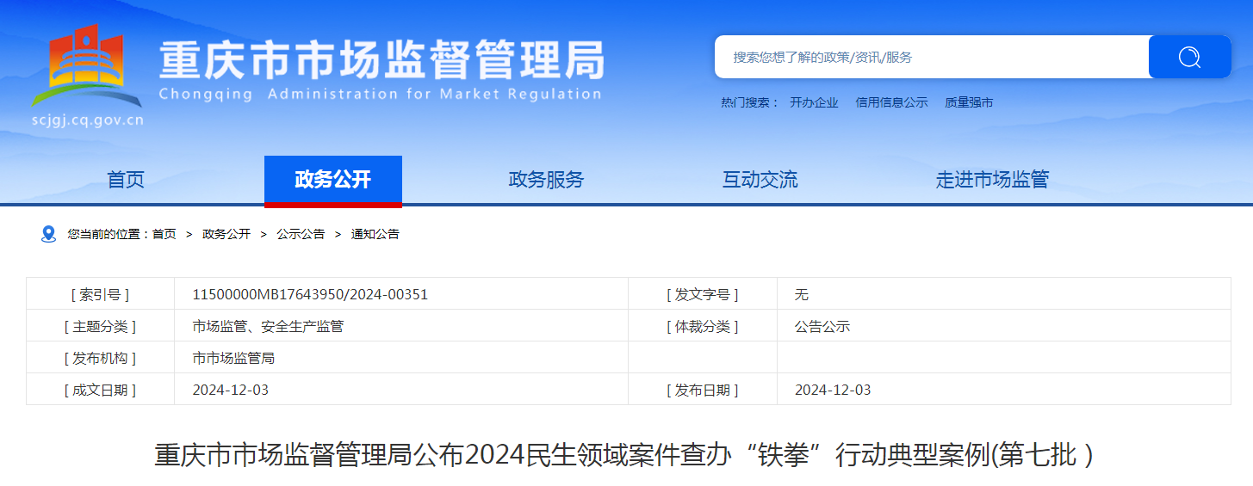The image size is (1253, 486).
Task: Open the 首页 navigation tab
Action: point(126,180)
